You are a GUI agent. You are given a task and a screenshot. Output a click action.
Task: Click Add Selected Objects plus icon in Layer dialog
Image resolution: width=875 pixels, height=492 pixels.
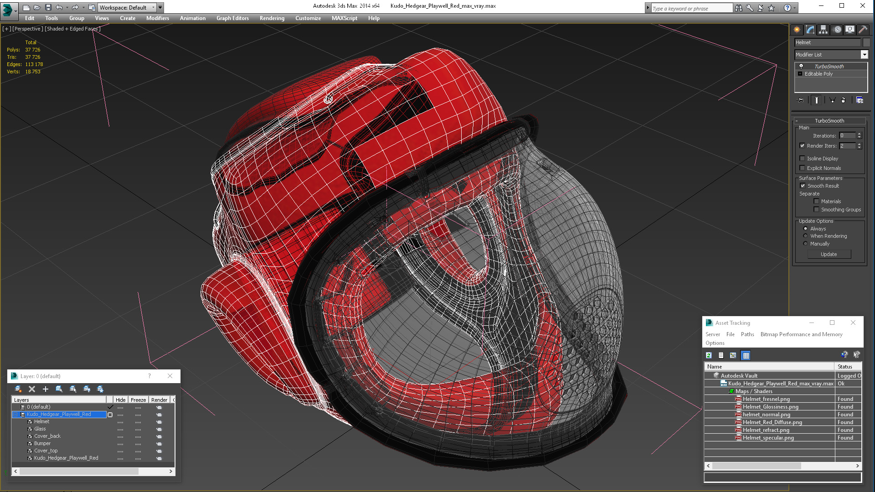(46, 389)
